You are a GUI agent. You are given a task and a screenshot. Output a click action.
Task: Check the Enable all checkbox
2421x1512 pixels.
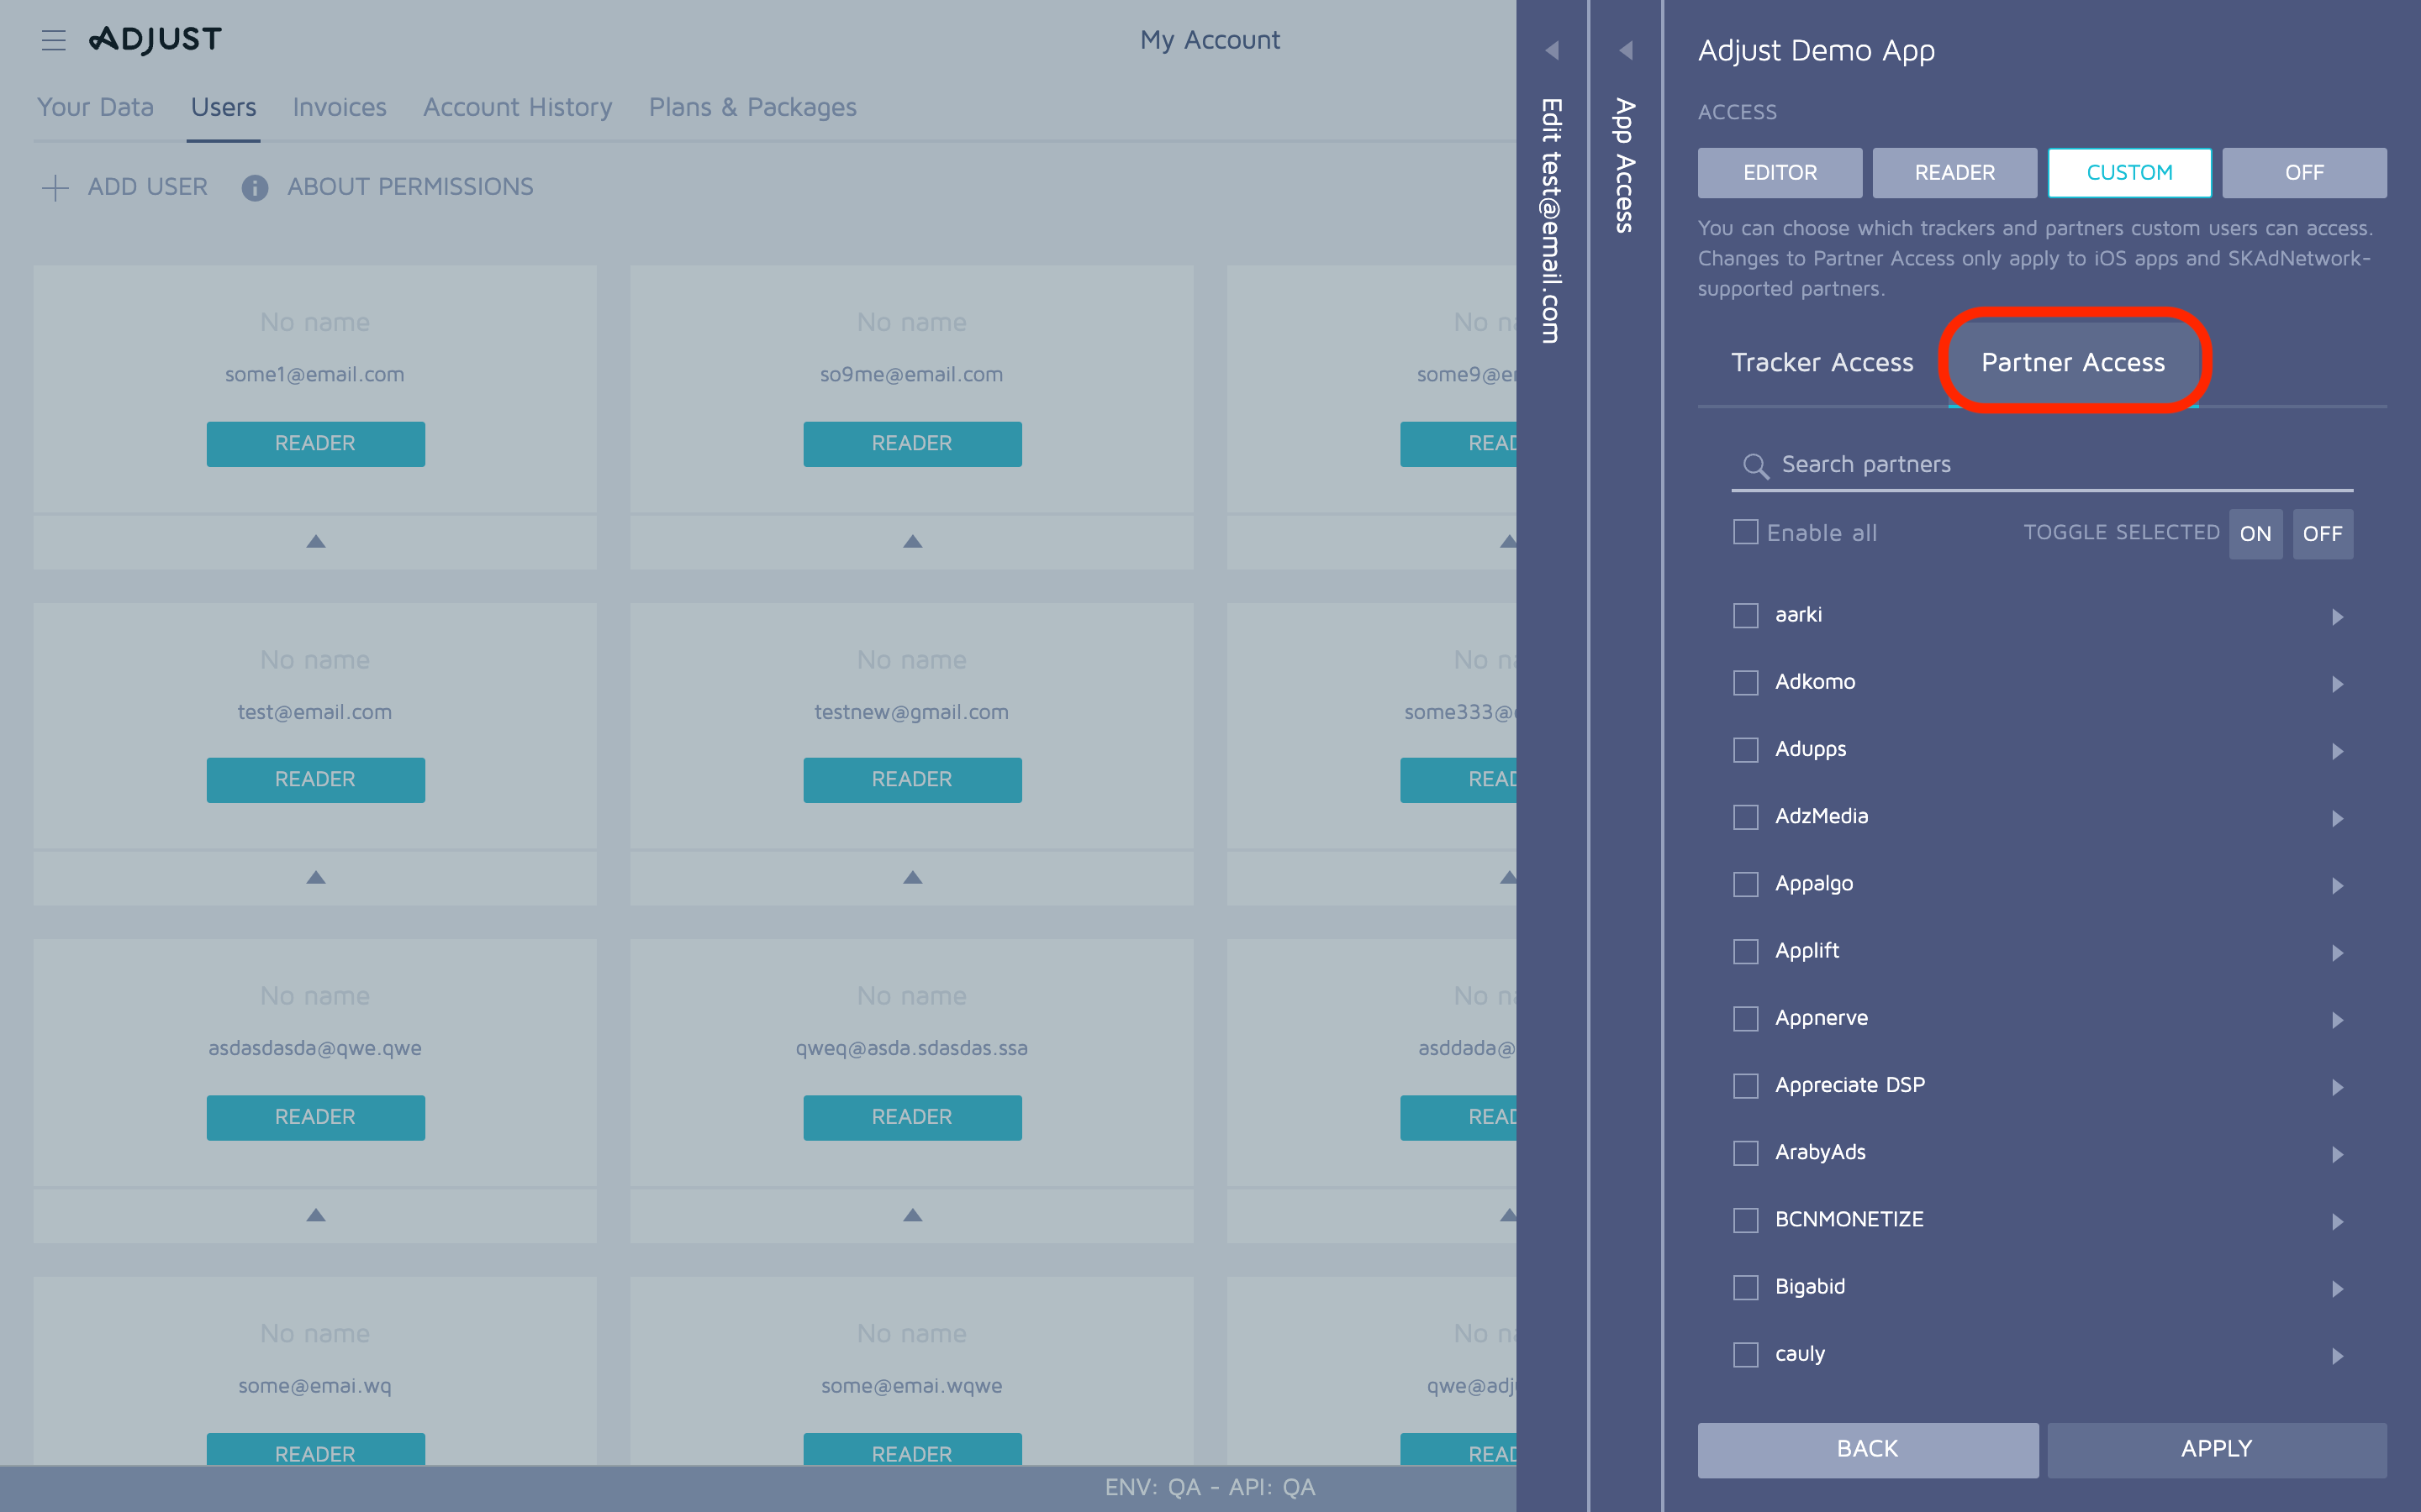pos(1746,533)
